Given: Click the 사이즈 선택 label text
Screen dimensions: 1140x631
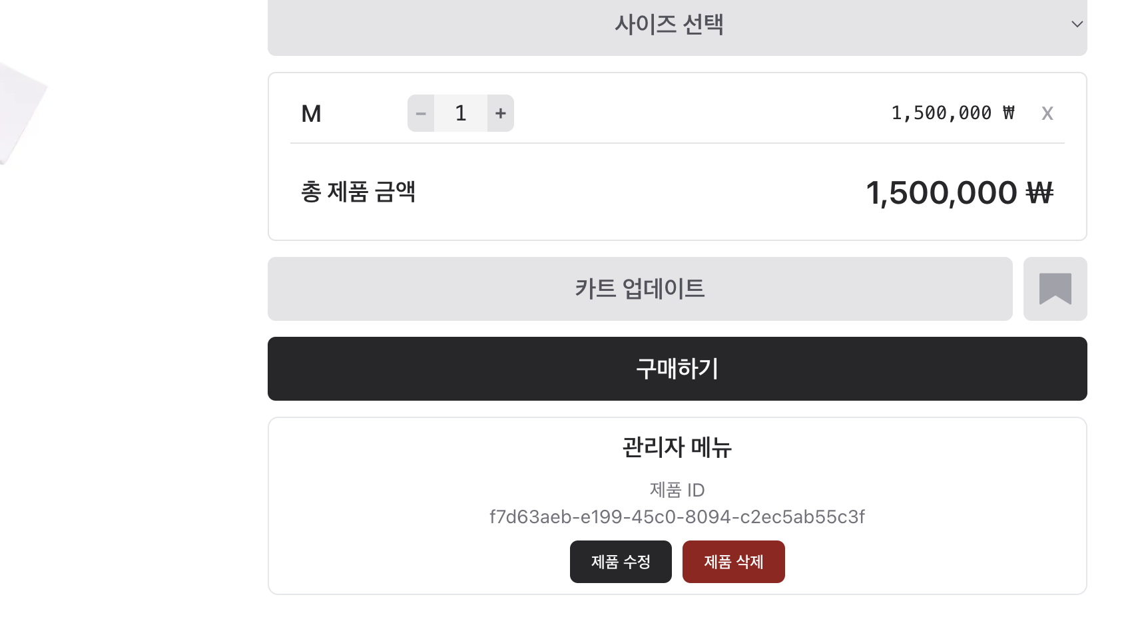Looking at the screenshot, I should coord(669,25).
